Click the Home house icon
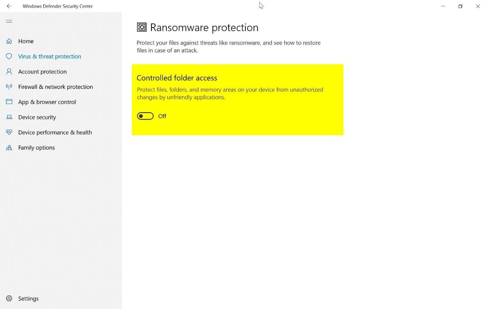The height and width of the screenshot is (309, 487). pos(9,41)
